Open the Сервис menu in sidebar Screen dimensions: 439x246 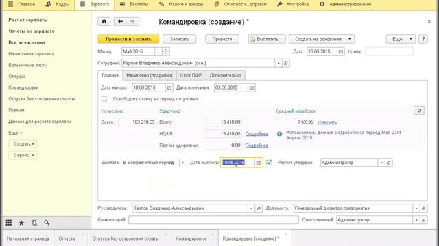[x=23, y=155]
